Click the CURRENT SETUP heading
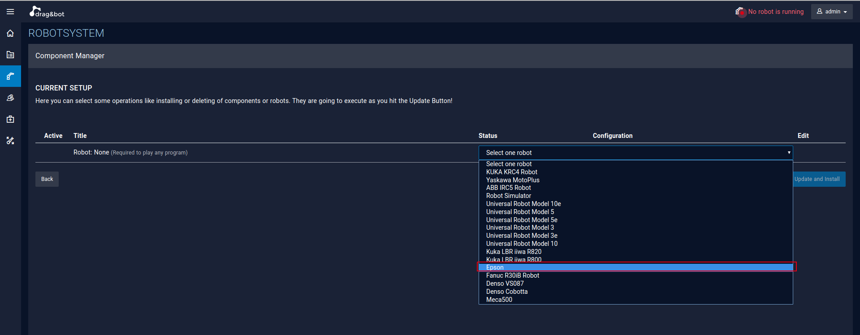This screenshot has height=335, width=860. coord(64,88)
